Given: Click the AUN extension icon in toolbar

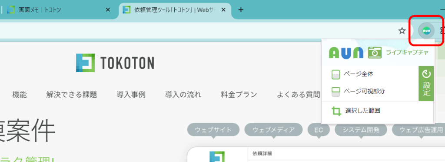Looking at the screenshot, I should [x=426, y=31].
